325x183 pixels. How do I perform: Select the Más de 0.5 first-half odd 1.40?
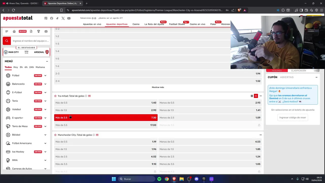pyautogui.click(x=106, y=103)
